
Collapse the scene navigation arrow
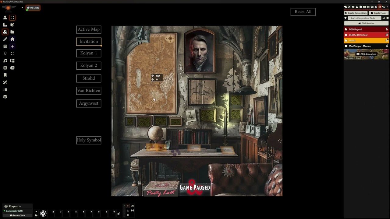click(x=22, y=8)
